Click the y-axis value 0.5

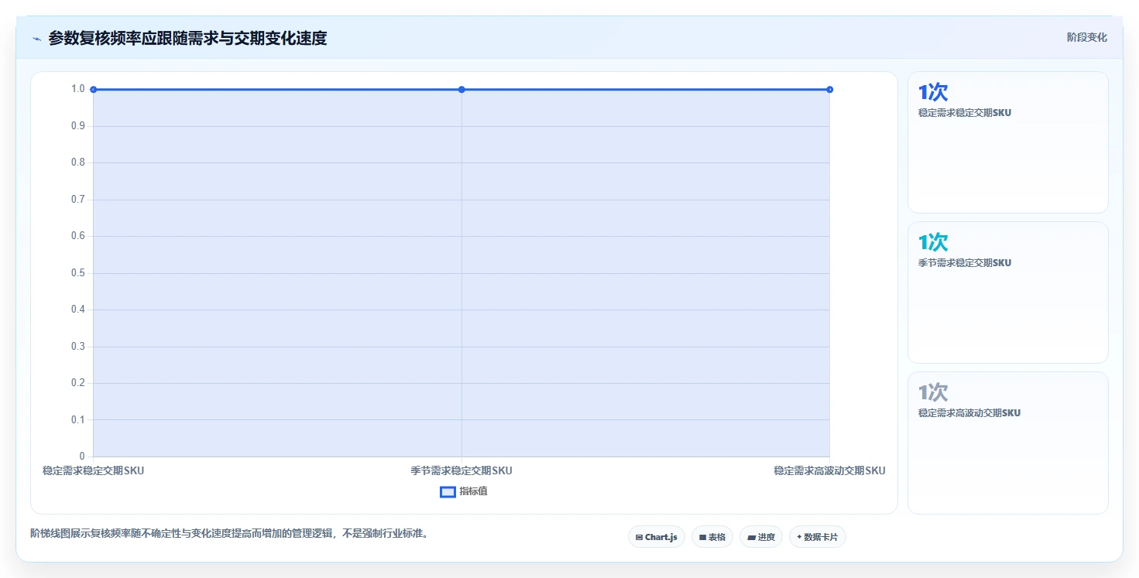tap(78, 273)
